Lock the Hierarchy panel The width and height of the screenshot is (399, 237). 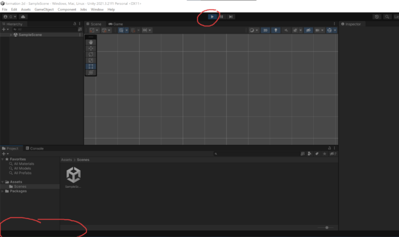coord(75,24)
